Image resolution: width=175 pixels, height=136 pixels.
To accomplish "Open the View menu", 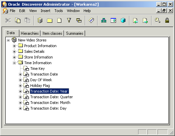I will pyautogui.click(x=33, y=11).
